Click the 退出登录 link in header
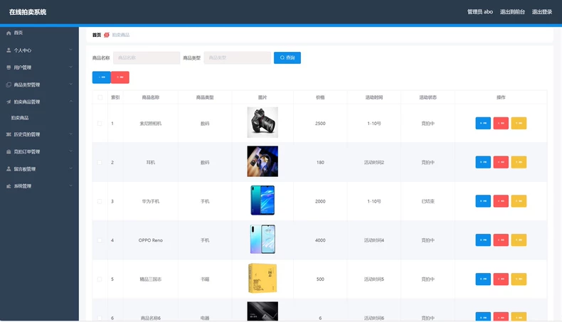562x322 pixels. 542,12
